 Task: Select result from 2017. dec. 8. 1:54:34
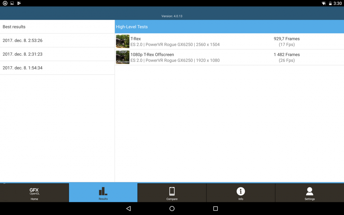[57, 68]
